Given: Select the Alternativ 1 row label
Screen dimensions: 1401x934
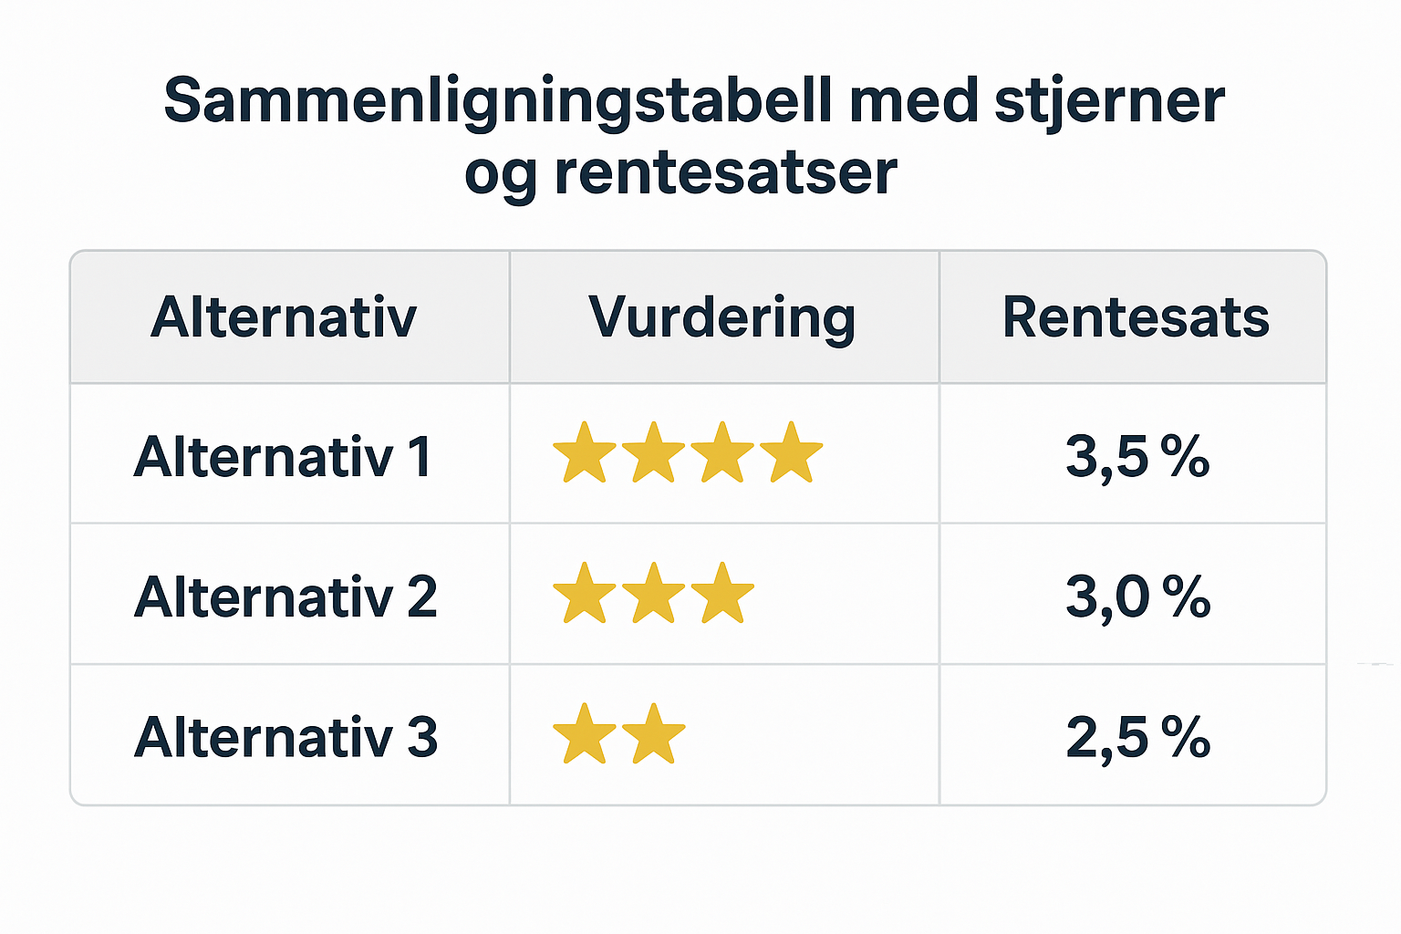Looking at the screenshot, I should [283, 456].
